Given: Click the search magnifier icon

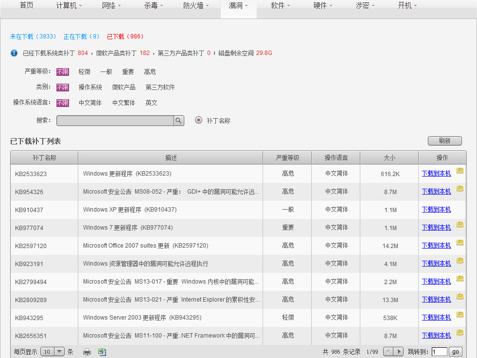Looking at the screenshot, I should (179, 121).
